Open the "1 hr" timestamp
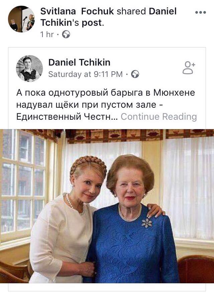This screenshot has width=214, height=293. tap(47, 34)
